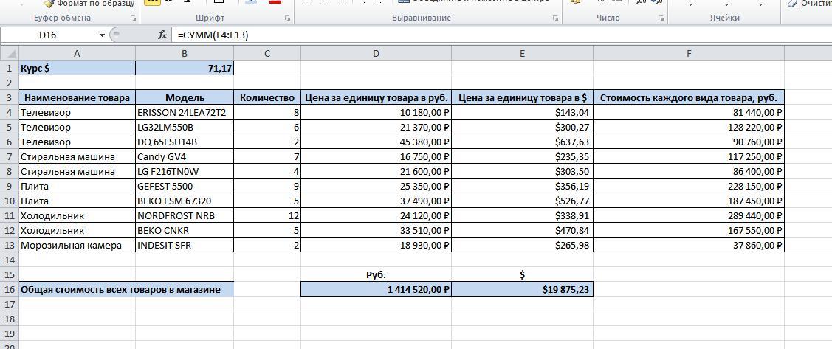Select the LG F216TN0W model cell
This screenshot has height=349, width=832.
click(x=185, y=171)
